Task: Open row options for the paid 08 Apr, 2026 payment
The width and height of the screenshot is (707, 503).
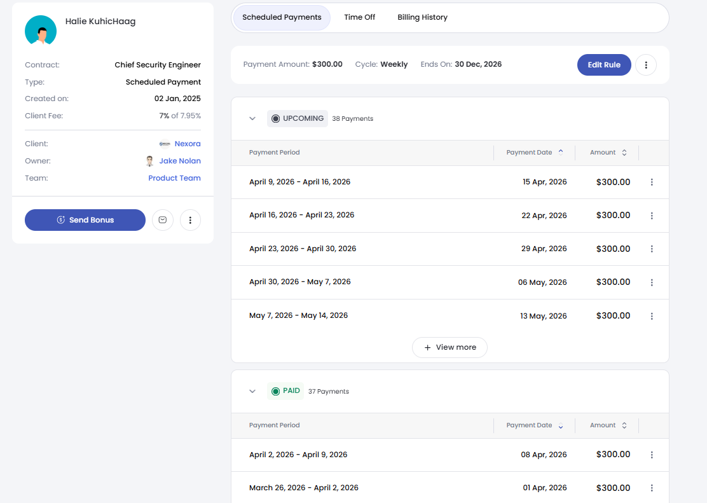Action: click(x=652, y=455)
